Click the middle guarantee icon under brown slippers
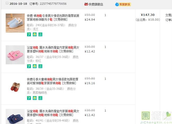Screen dimensions: 172x124 34,98
